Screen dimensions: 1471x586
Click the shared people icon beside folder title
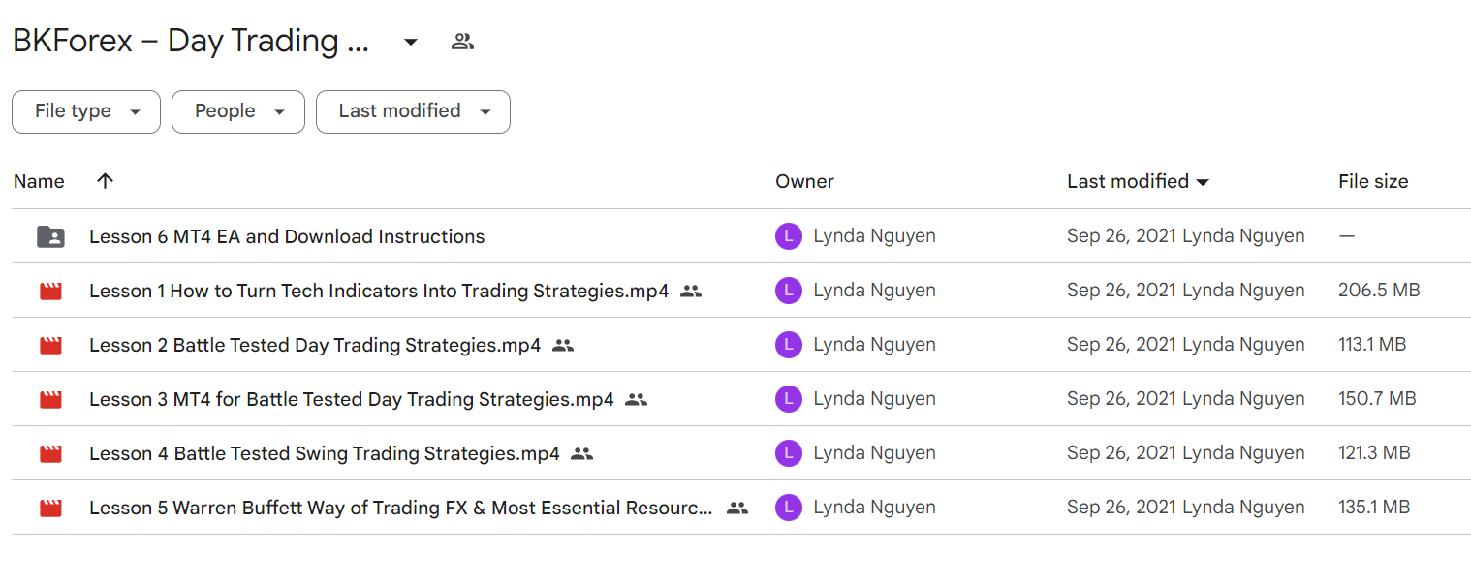462,42
